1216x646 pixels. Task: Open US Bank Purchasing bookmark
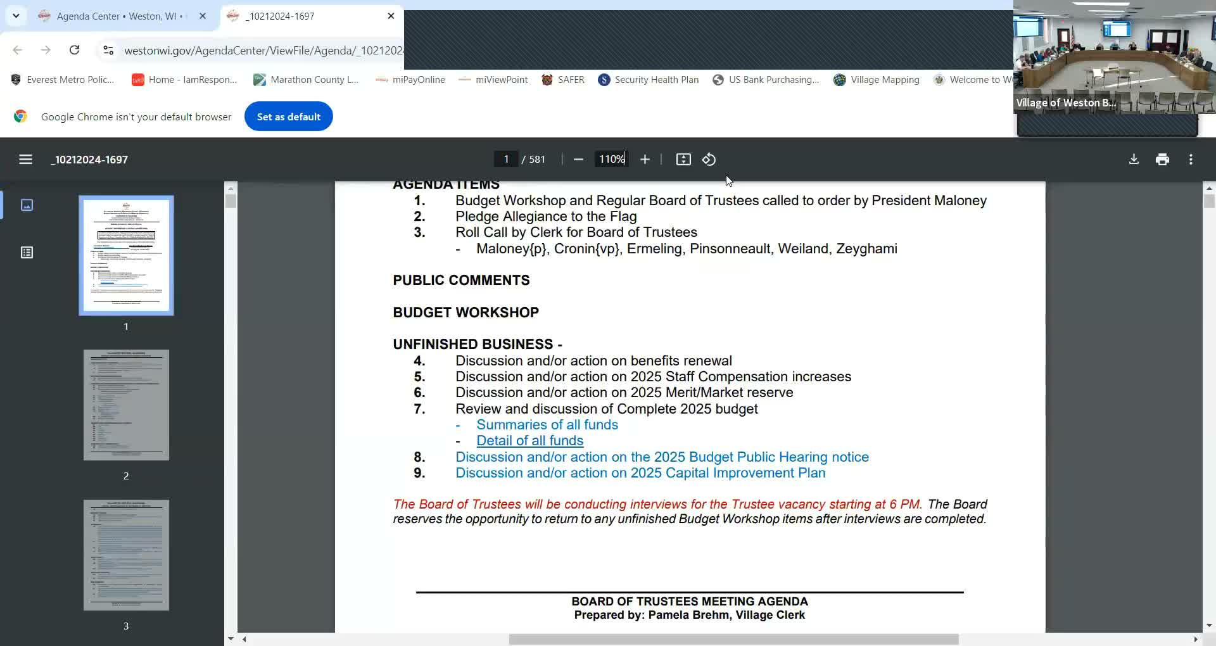[x=766, y=80]
